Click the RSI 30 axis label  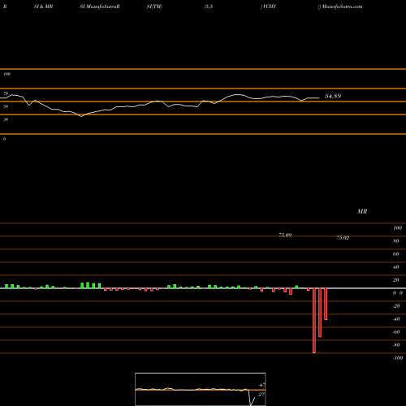tap(6, 119)
